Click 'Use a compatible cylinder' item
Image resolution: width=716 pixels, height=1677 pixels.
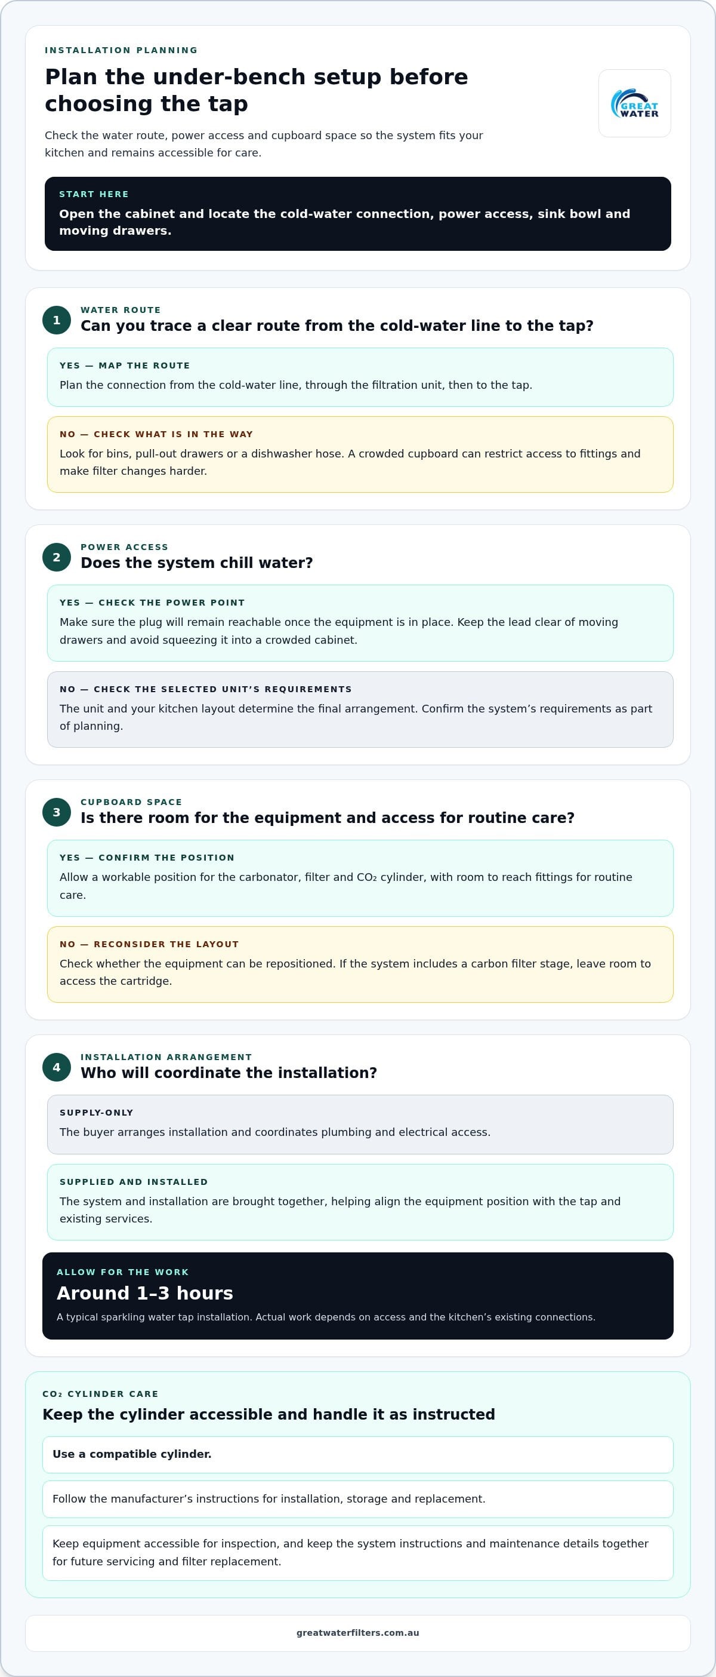pyautogui.click(x=357, y=1454)
